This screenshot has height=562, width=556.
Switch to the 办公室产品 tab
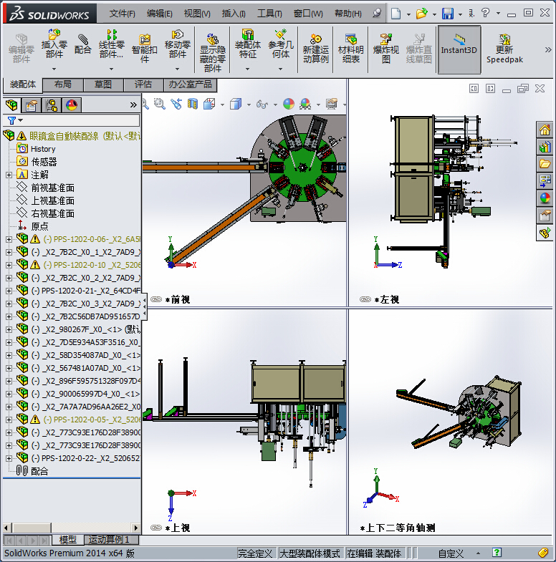(x=190, y=84)
